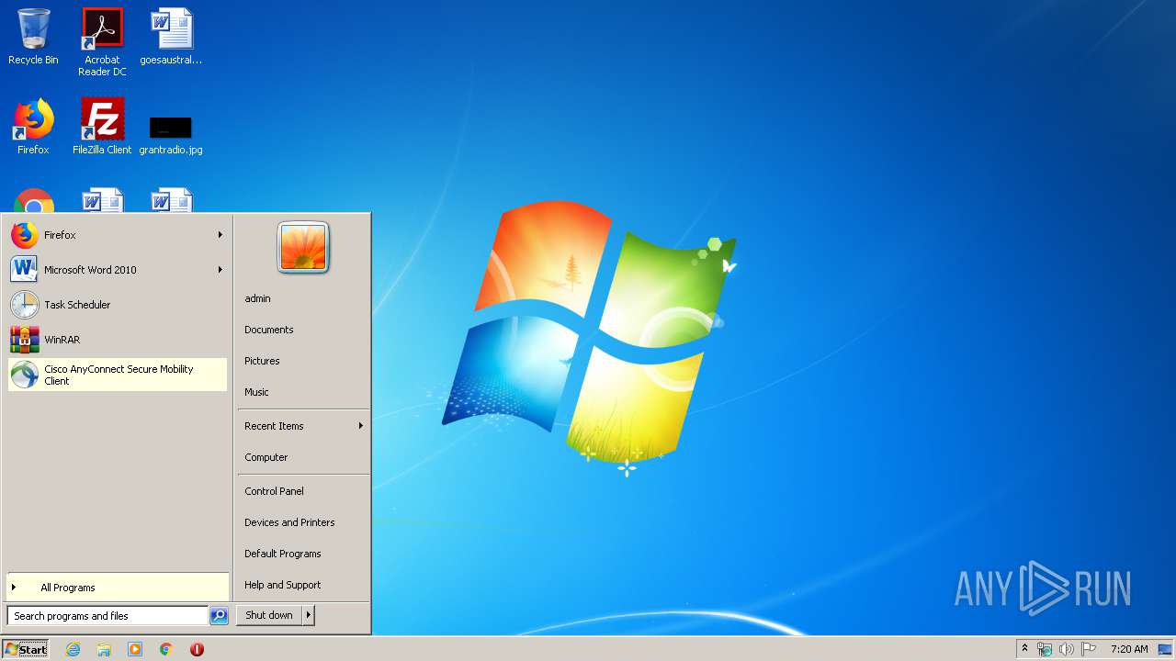Click the Task Scheduler clock icon

tap(25, 305)
